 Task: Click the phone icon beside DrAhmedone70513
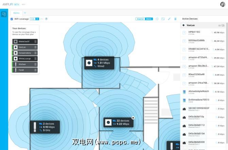pos(184,100)
